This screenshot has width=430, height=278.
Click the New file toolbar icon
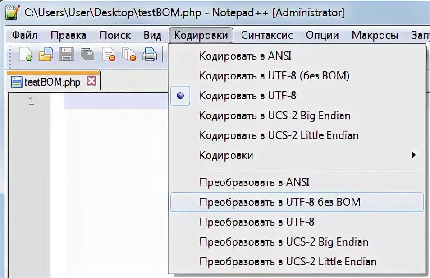[26, 54]
